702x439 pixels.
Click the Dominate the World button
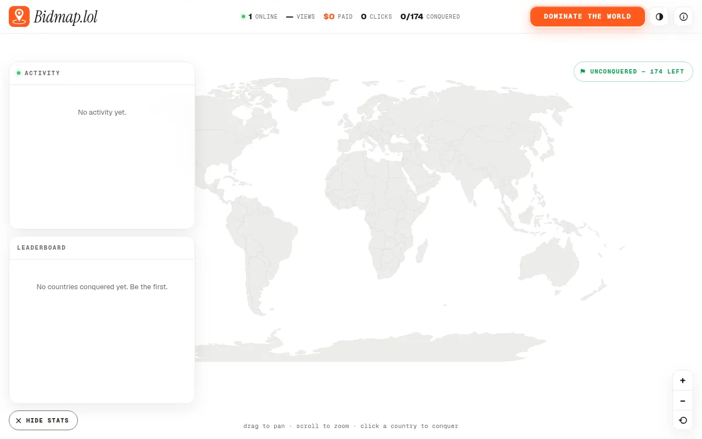[587, 16]
